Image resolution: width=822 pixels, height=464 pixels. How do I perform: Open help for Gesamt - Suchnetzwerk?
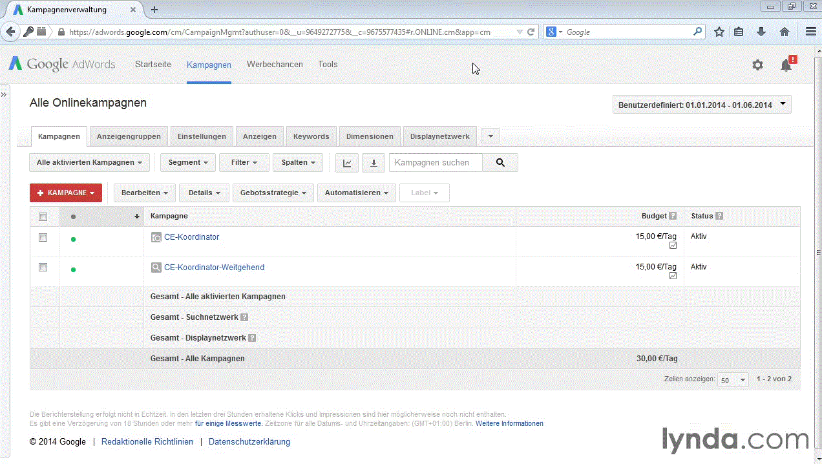point(244,317)
